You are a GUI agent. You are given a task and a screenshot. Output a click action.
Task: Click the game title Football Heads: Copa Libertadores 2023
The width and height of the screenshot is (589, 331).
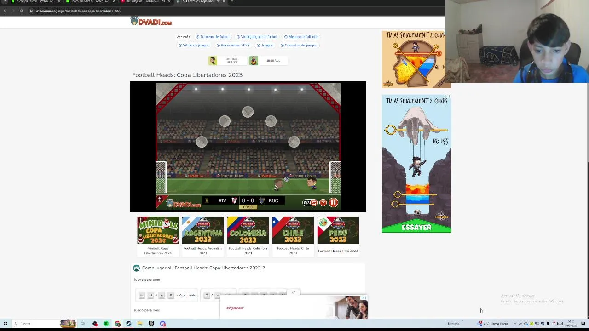pyautogui.click(x=187, y=75)
